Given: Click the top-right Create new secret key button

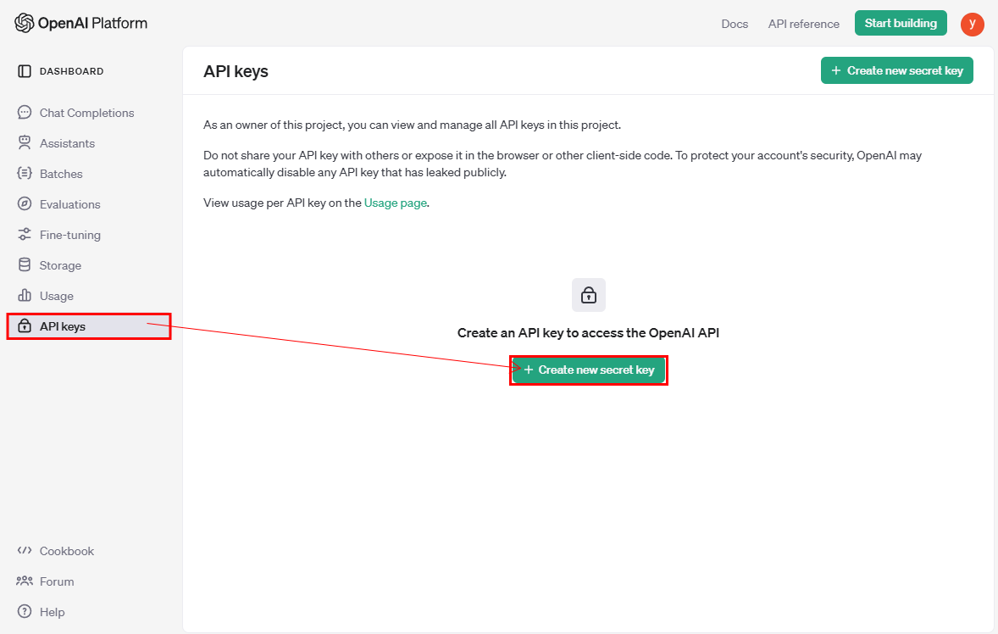Looking at the screenshot, I should click(x=896, y=70).
